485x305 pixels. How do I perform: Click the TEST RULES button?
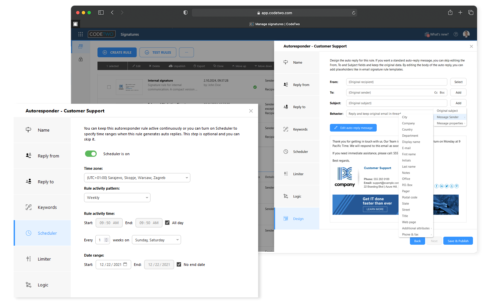(x=158, y=52)
